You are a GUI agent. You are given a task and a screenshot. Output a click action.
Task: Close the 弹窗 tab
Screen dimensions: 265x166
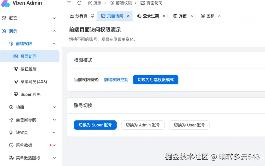pos(192,16)
